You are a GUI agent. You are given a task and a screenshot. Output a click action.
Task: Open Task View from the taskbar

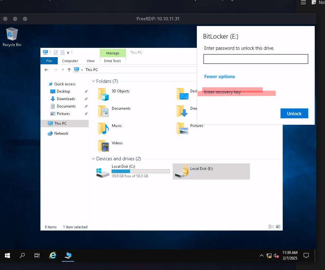37,255
